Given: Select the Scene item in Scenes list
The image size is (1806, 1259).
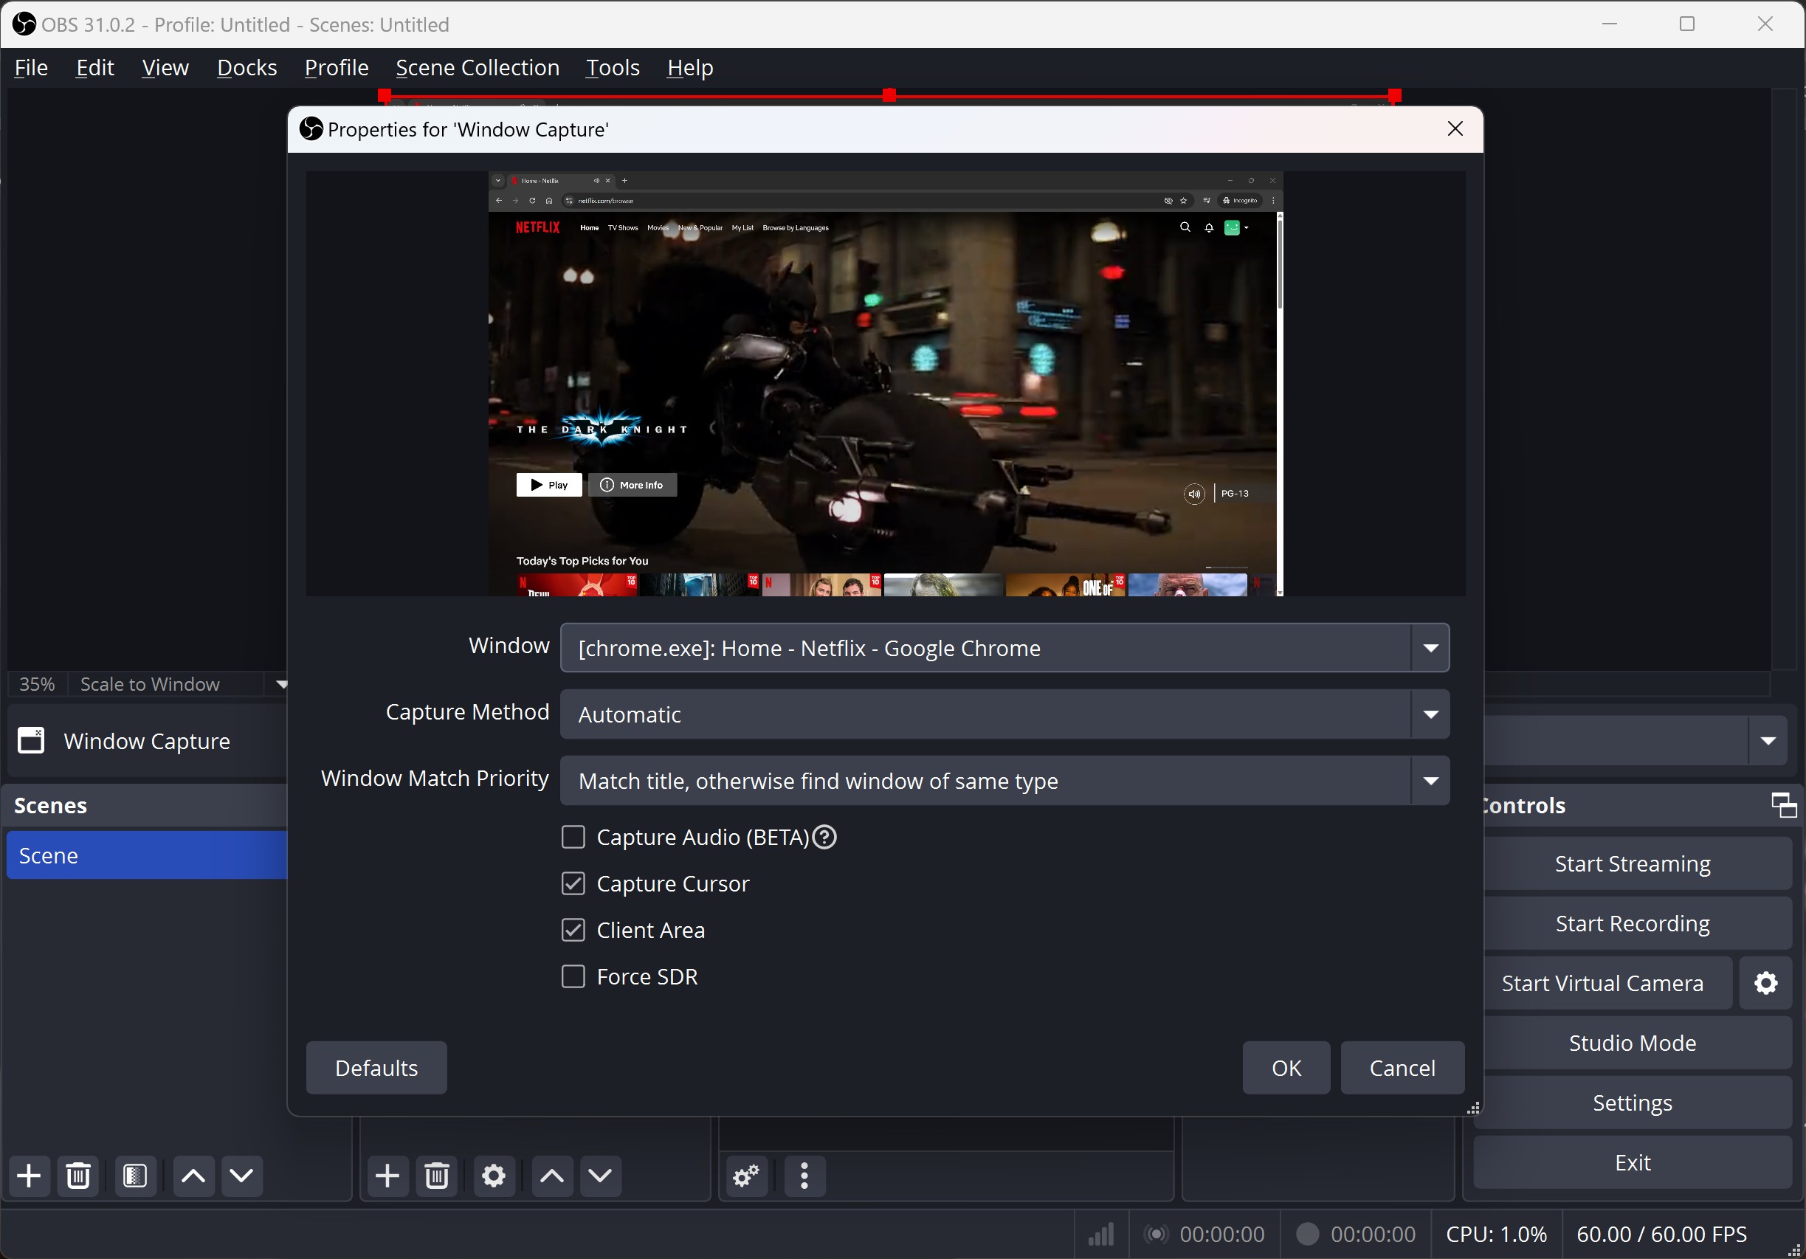Looking at the screenshot, I should 147,855.
